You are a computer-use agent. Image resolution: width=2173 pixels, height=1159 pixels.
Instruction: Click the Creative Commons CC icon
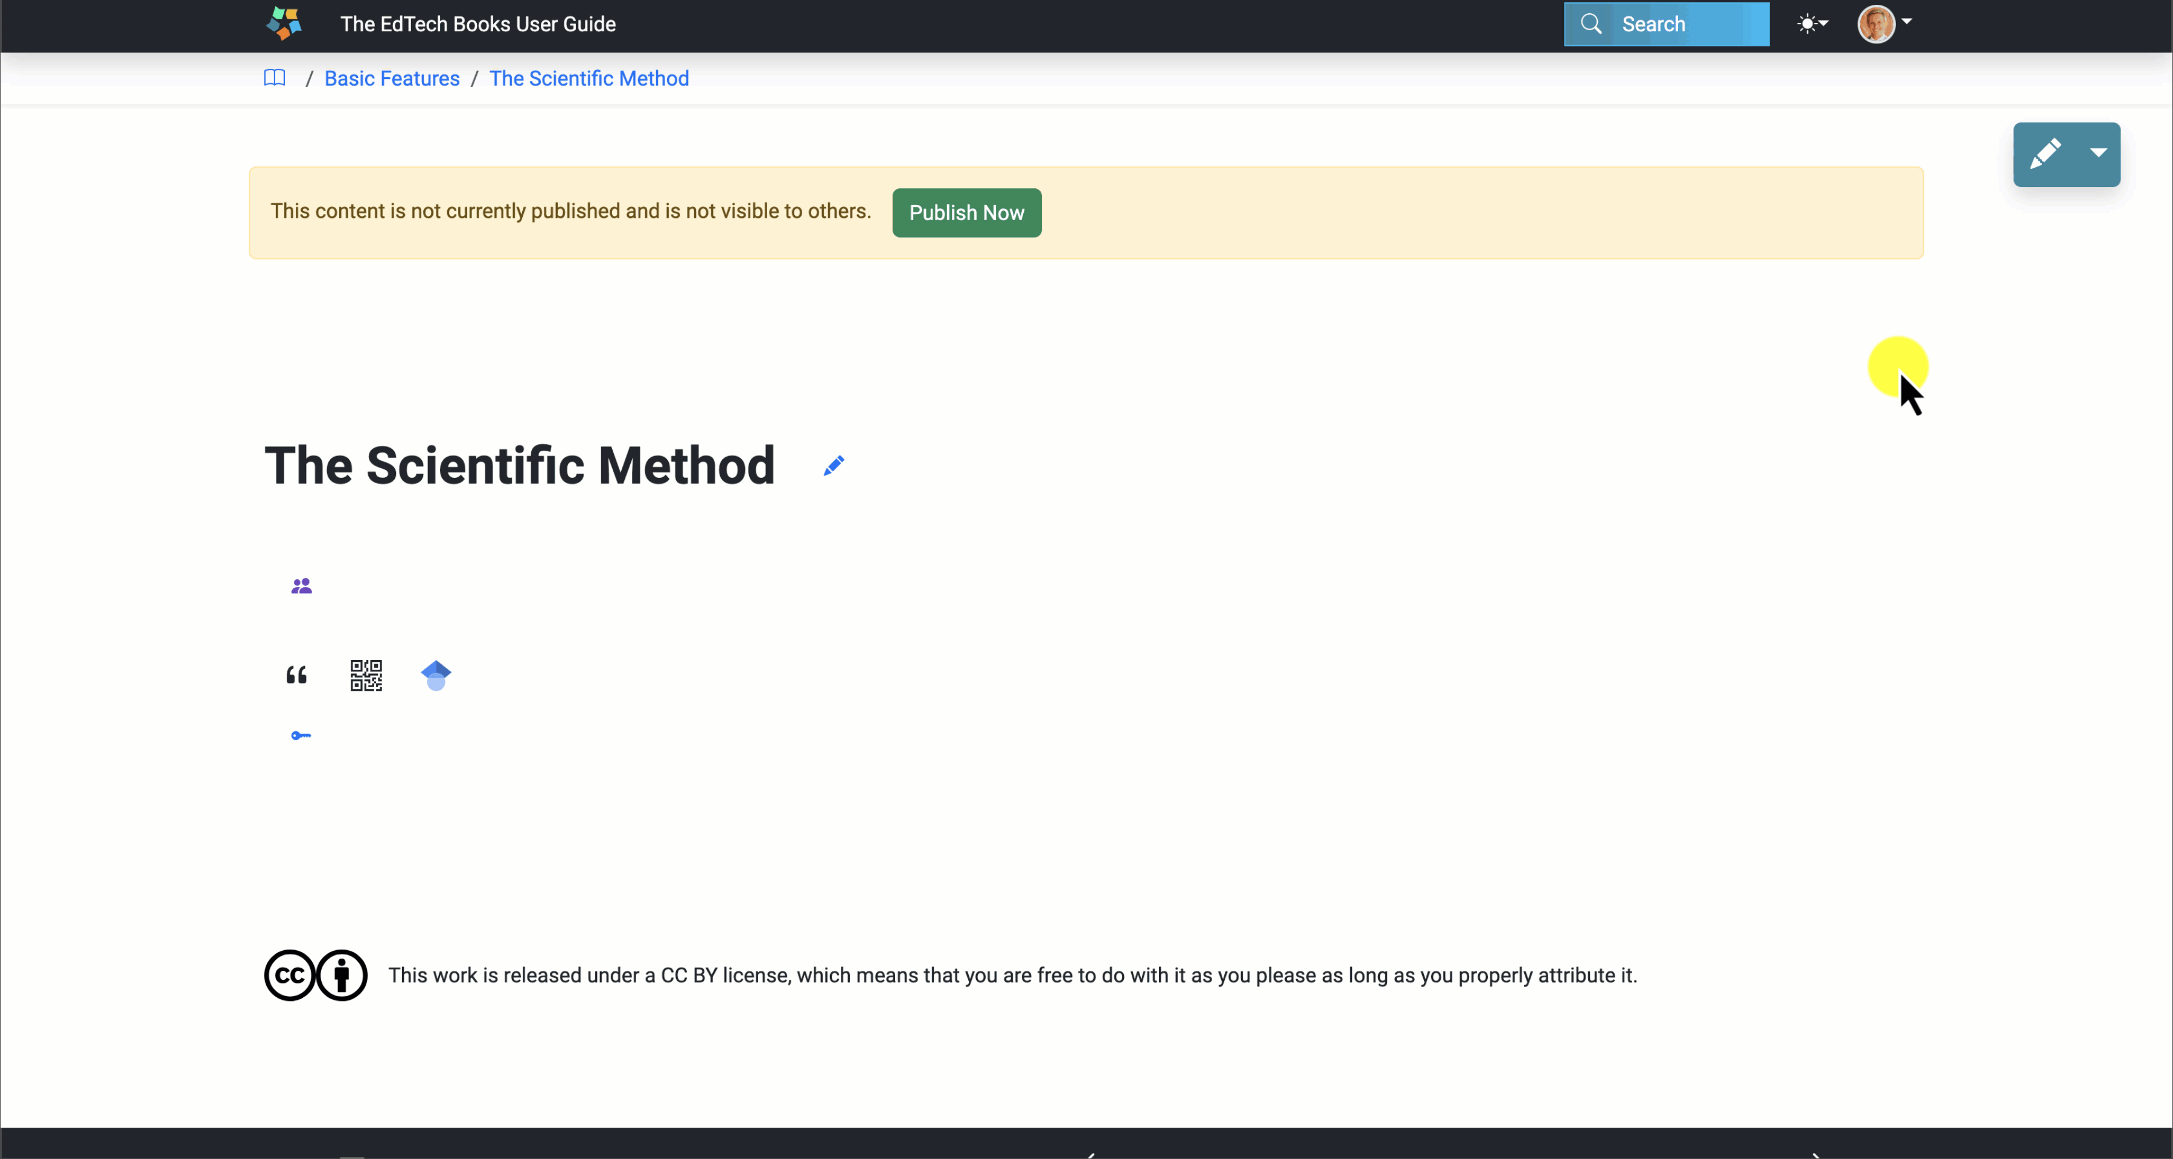coord(289,975)
